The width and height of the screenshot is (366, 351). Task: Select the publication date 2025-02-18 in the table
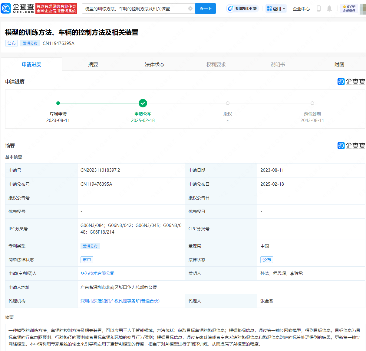pyautogui.click(x=272, y=184)
